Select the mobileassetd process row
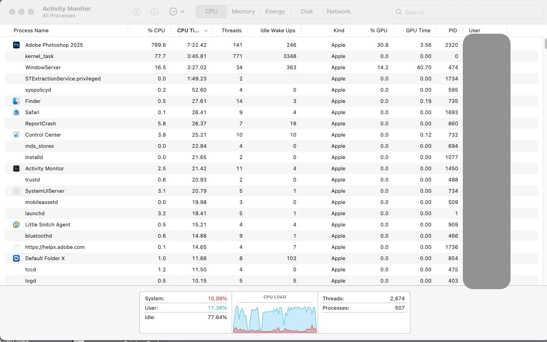 [272, 202]
